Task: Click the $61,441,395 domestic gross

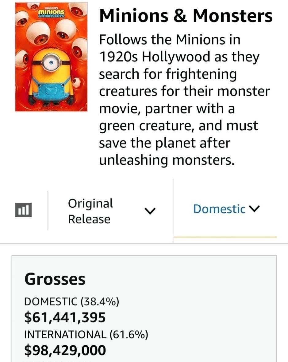Action: pyautogui.click(x=65, y=317)
